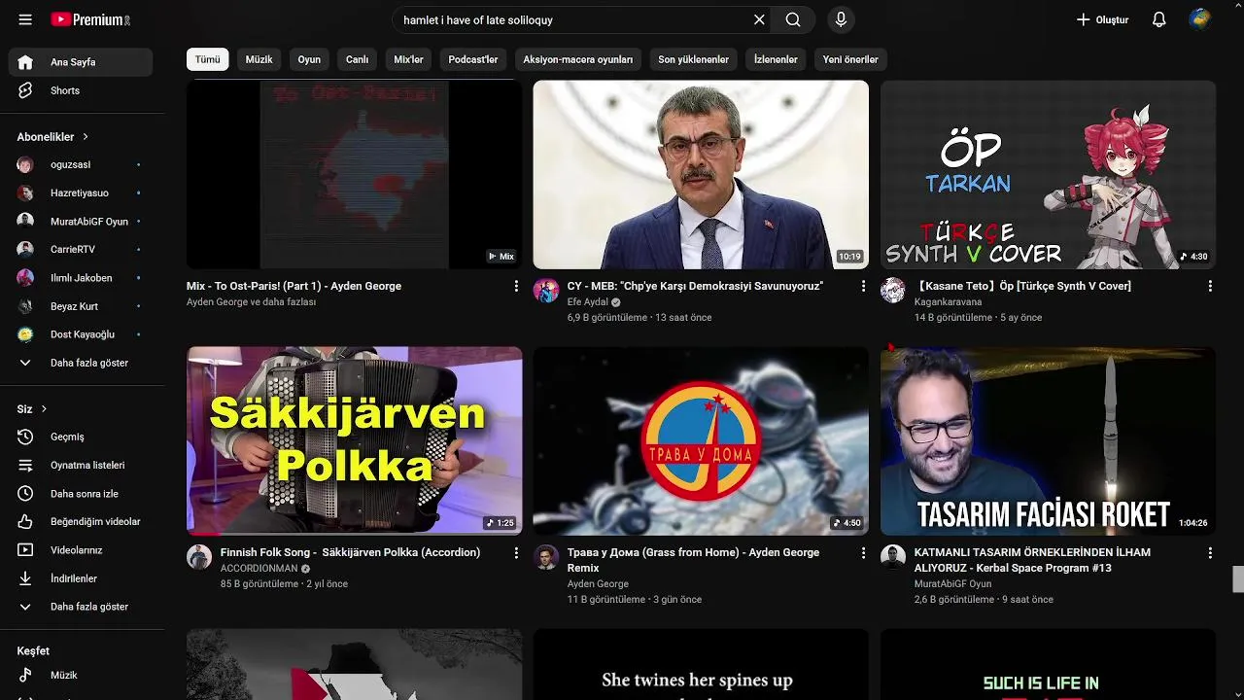The image size is (1244, 700).
Task: Open the notifications bell
Action: tap(1158, 19)
